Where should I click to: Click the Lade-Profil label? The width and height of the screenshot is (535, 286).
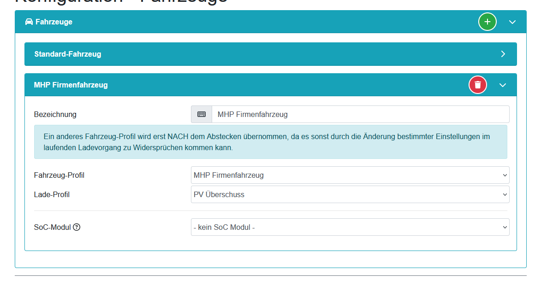click(x=52, y=195)
